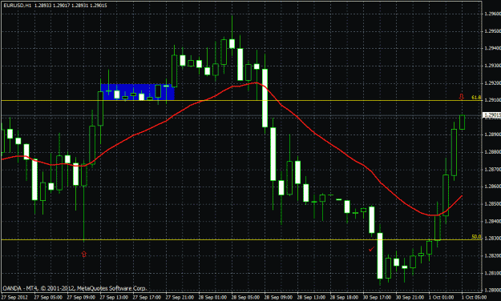Click the 27 Sep 2012 date label
501x301 pixels.
click(14, 297)
